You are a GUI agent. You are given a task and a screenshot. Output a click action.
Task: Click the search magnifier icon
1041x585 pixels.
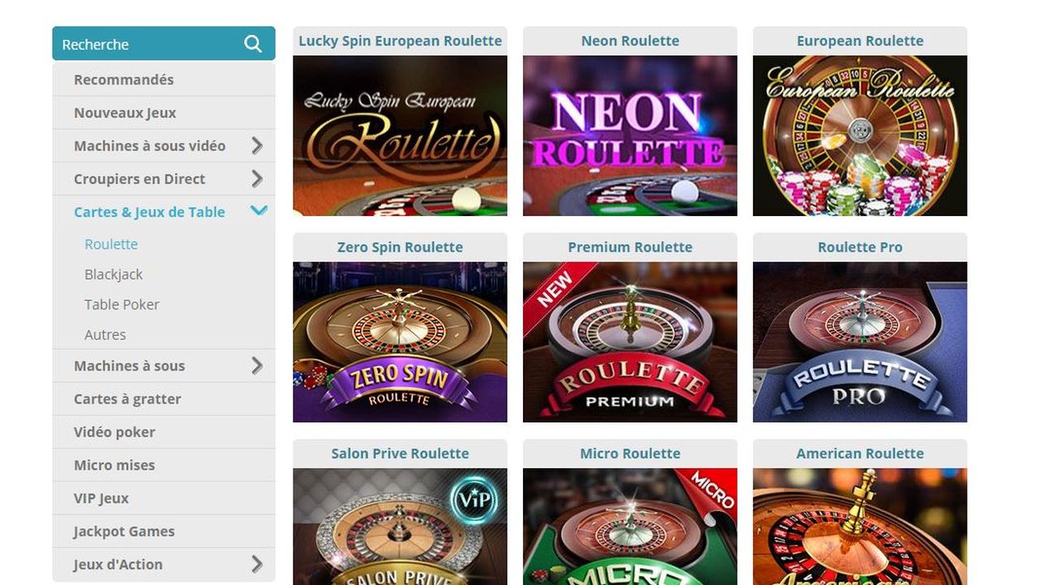click(x=253, y=44)
